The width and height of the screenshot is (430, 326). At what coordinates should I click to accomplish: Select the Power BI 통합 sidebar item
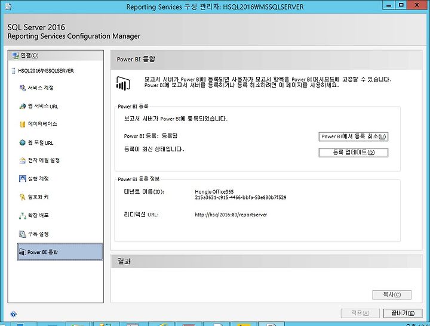coord(60,252)
